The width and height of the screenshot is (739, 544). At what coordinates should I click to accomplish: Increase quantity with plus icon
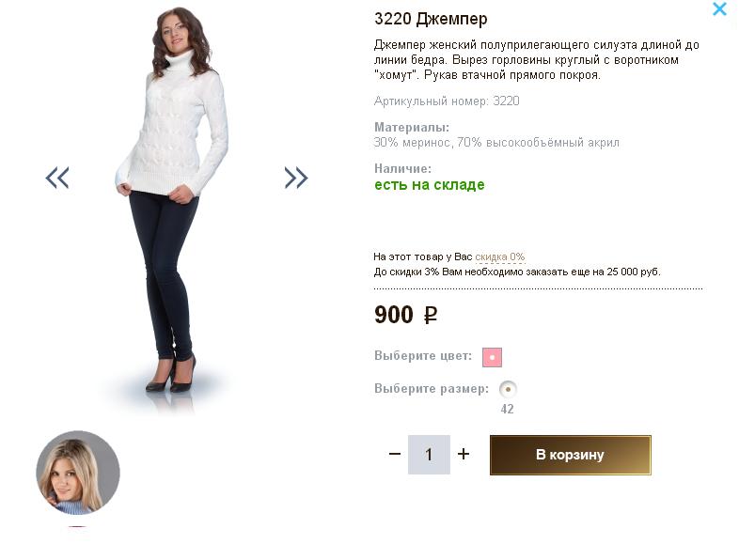[464, 455]
